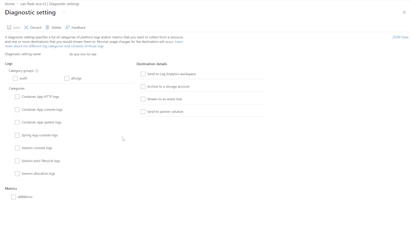This screenshot has width=412, height=245.
Task: Click the Logs section heading
Action: 9,64
